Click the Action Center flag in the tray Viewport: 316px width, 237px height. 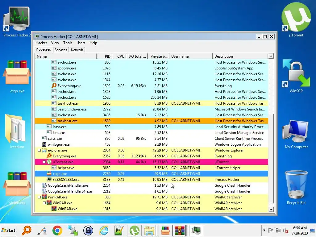(x=271, y=230)
